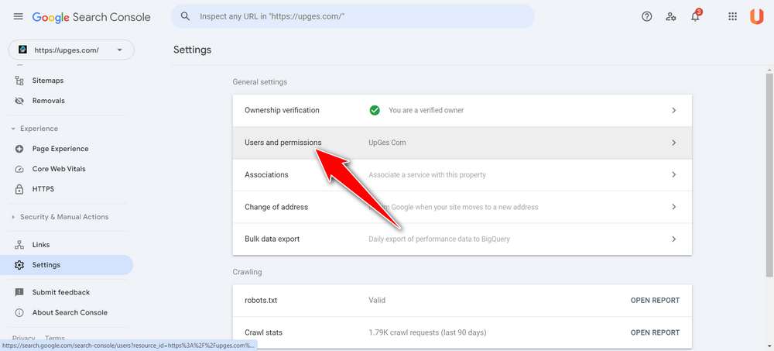Open the notifications bell

point(696,15)
